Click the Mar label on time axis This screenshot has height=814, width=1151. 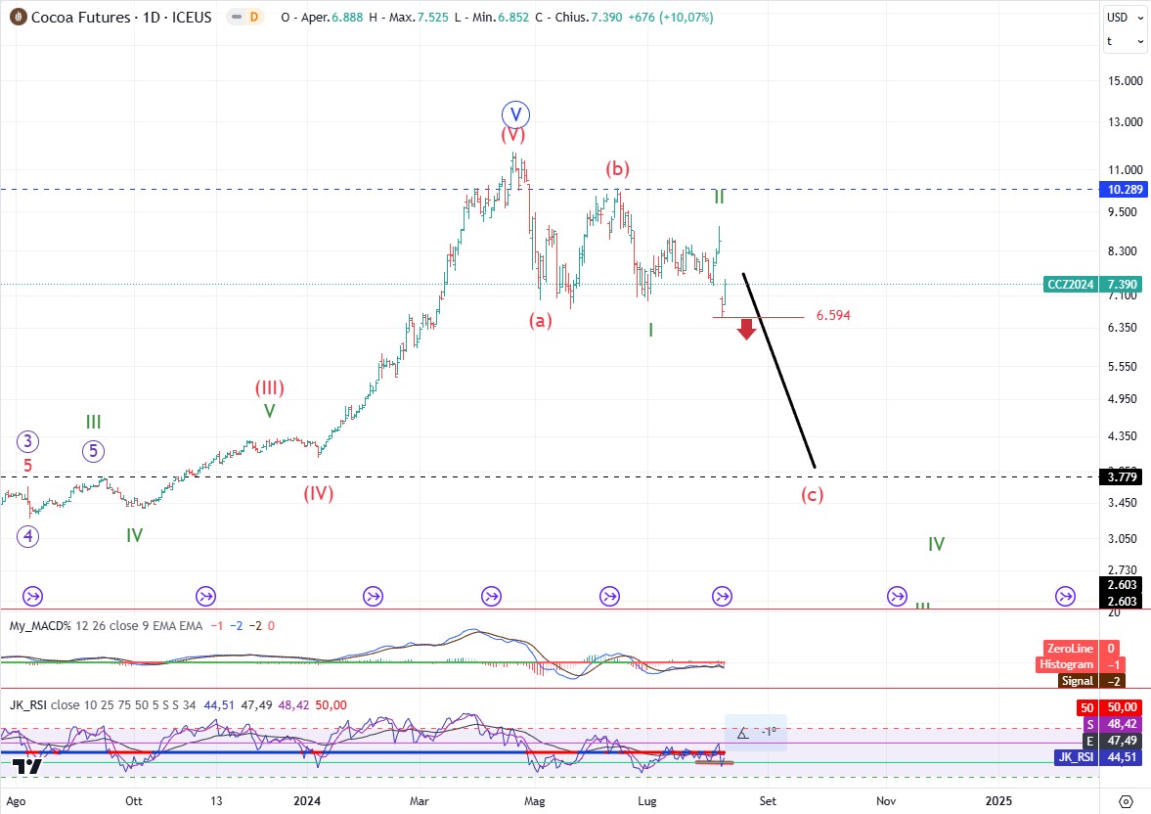(x=420, y=800)
